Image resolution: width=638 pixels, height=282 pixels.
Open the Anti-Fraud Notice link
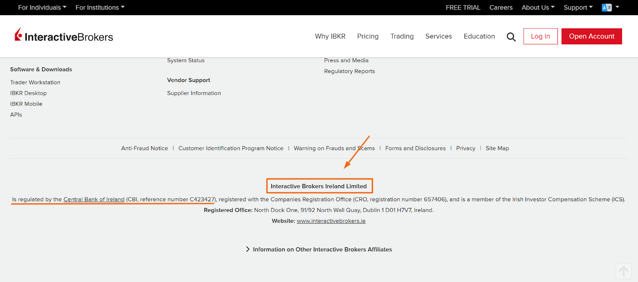(x=144, y=148)
